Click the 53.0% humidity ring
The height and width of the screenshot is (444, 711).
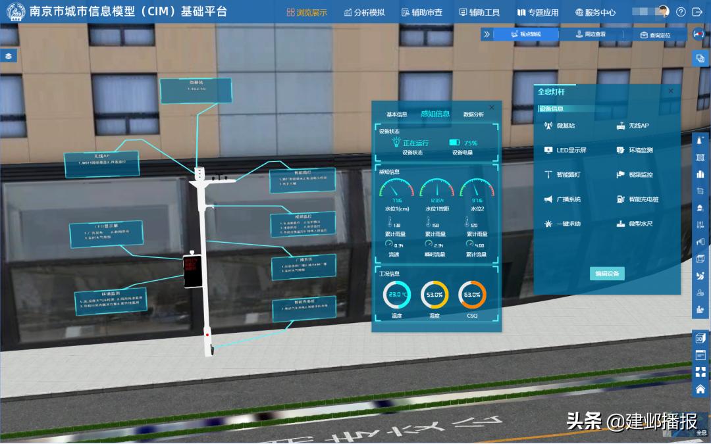coord(434,295)
